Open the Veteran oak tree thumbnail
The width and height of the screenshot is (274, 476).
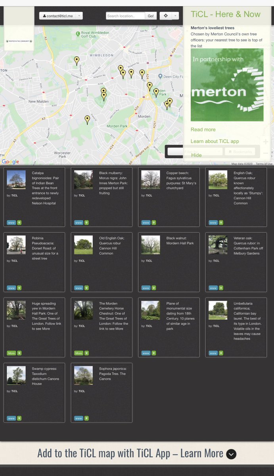[218, 245]
